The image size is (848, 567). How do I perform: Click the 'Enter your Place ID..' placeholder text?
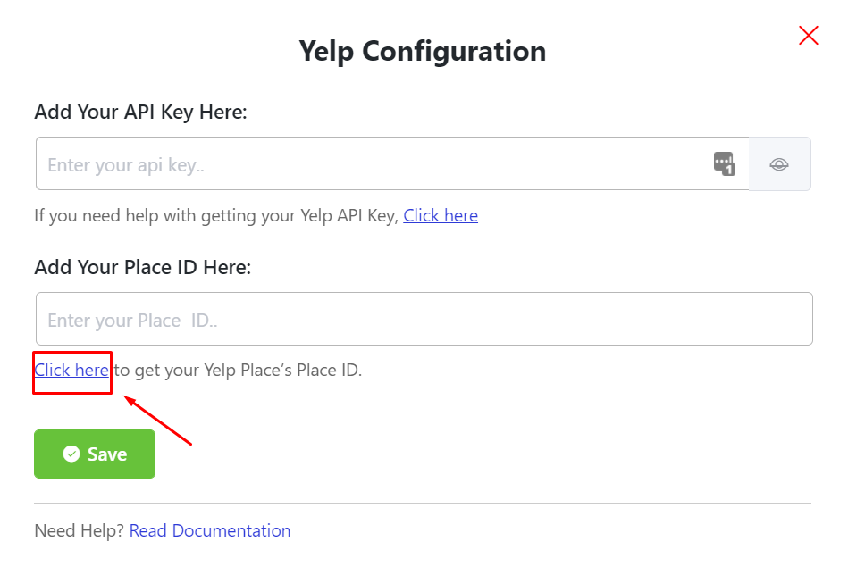coord(131,321)
